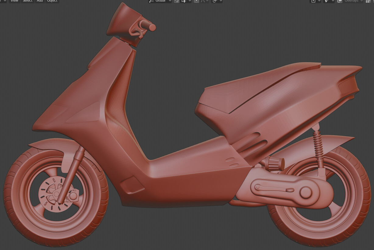Open the proportional editing falloff selector

pyautogui.click(x=207, y=1)
